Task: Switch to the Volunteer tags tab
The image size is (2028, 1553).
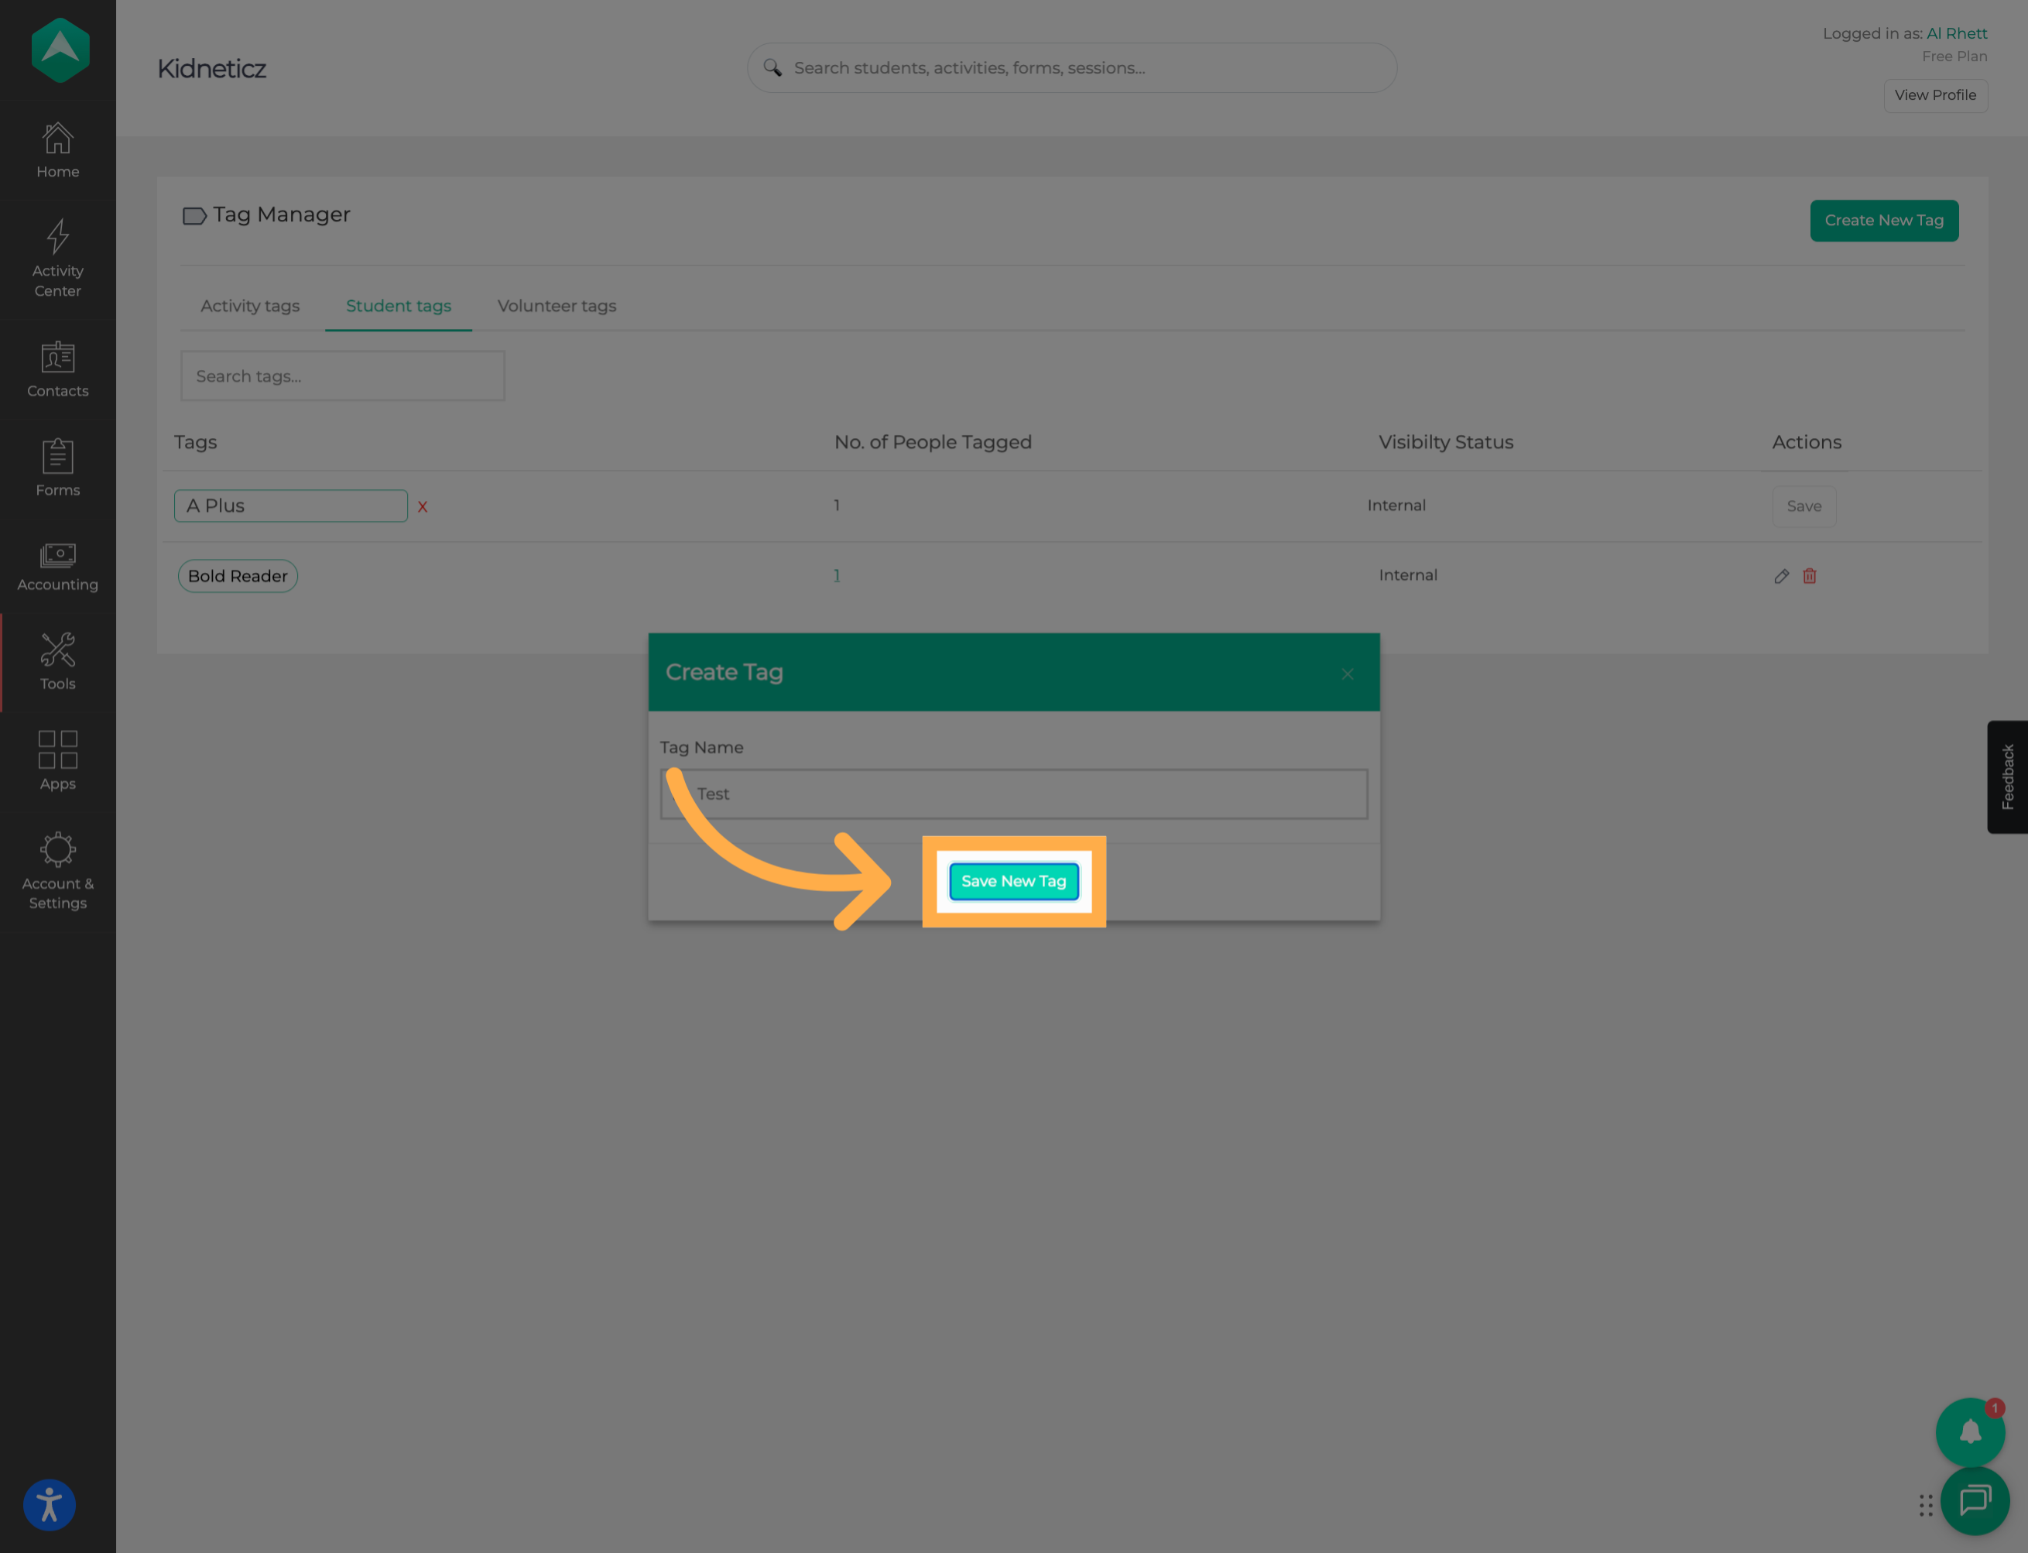Action: [557, 306]
